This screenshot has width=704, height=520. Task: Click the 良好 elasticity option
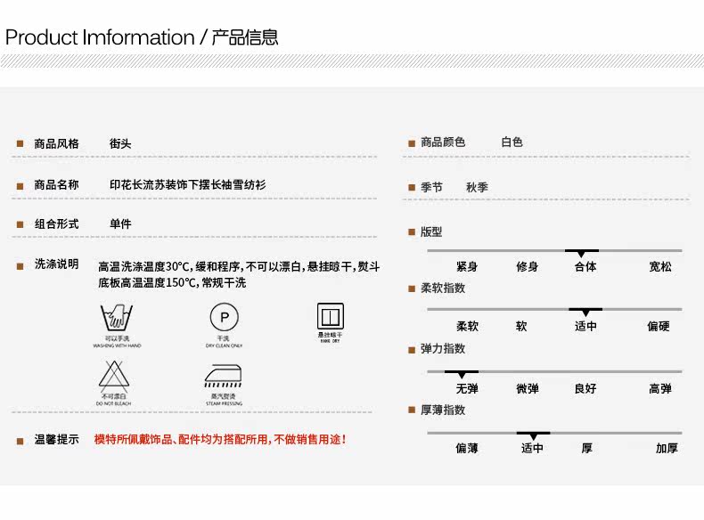585,388
